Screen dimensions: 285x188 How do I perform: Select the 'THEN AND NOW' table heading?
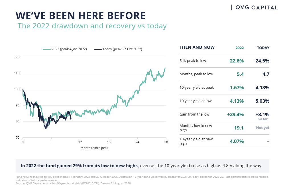coord(197,47)
